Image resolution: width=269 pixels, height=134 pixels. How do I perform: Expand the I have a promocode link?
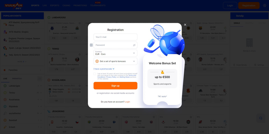pos(104,69)
